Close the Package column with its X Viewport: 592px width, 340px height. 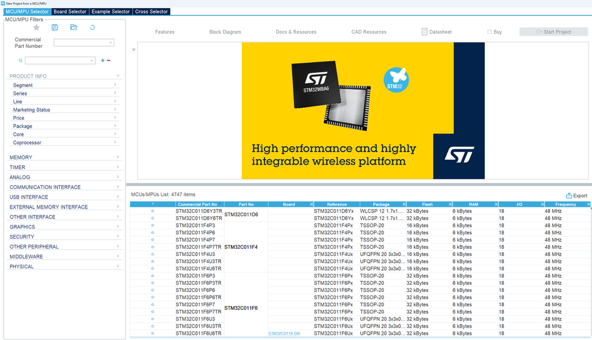point(404,204)
